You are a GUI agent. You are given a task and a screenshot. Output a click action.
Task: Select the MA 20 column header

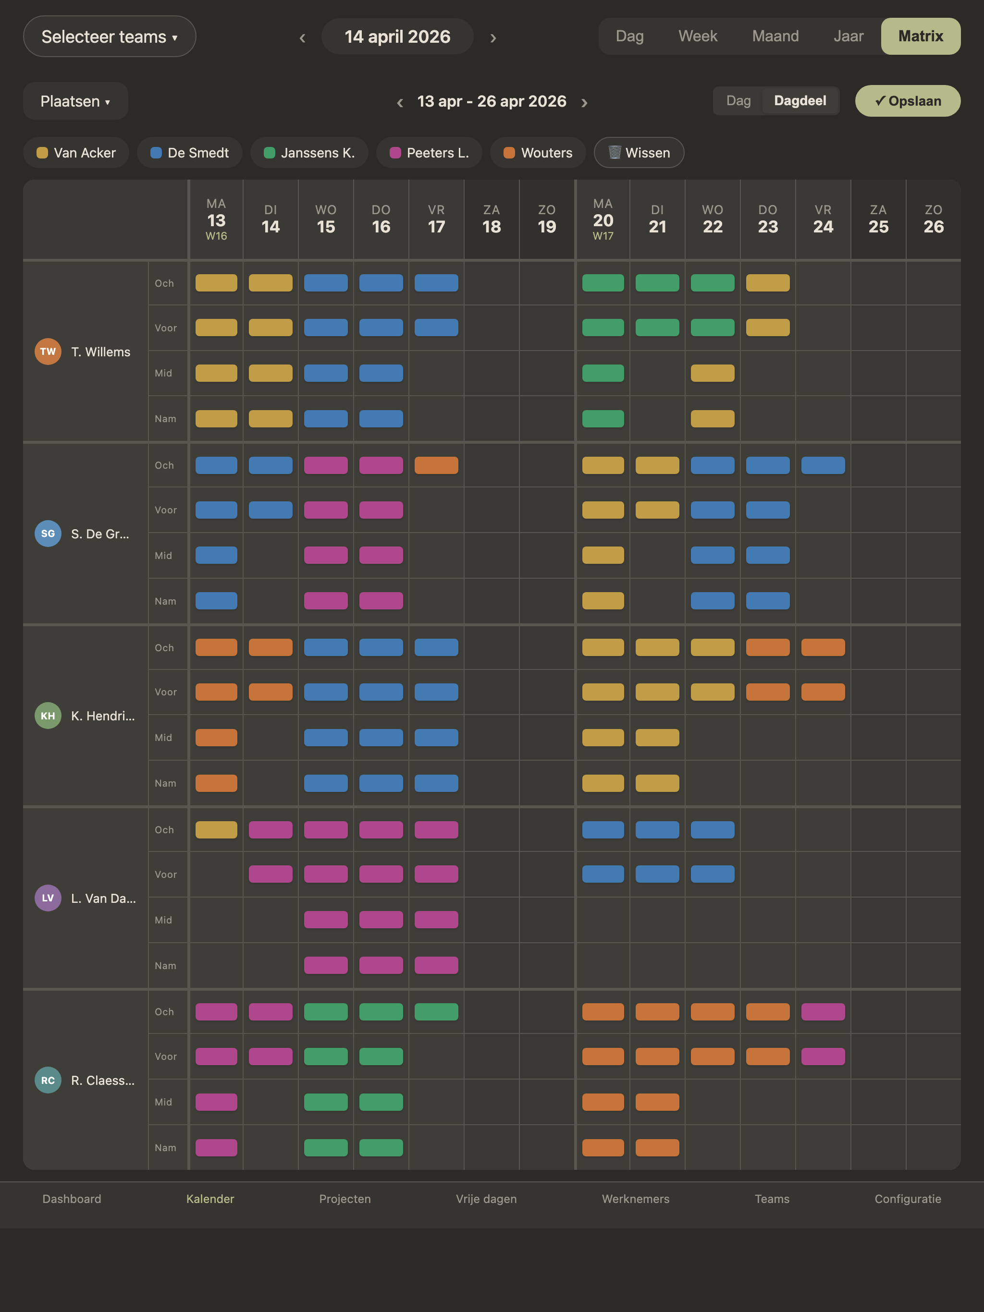tap(603, 219)
